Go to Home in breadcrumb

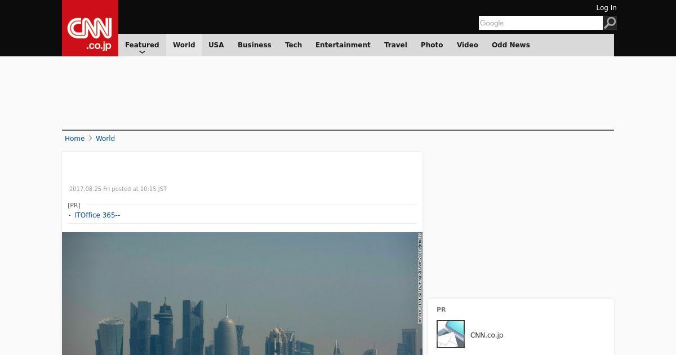pyautogui.click(x=74, y=139)
